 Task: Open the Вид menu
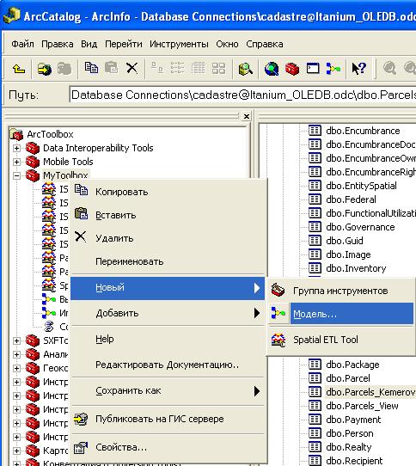tap(89, 44)
